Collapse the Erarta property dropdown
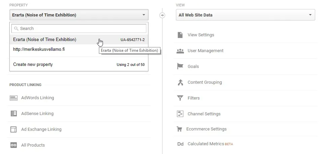The image size is (330, 154). 79,15
